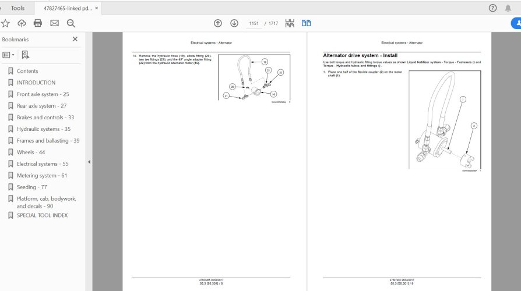Click the total page count 1717
Viewport: 521px width, 291px height.
(273, 23)
